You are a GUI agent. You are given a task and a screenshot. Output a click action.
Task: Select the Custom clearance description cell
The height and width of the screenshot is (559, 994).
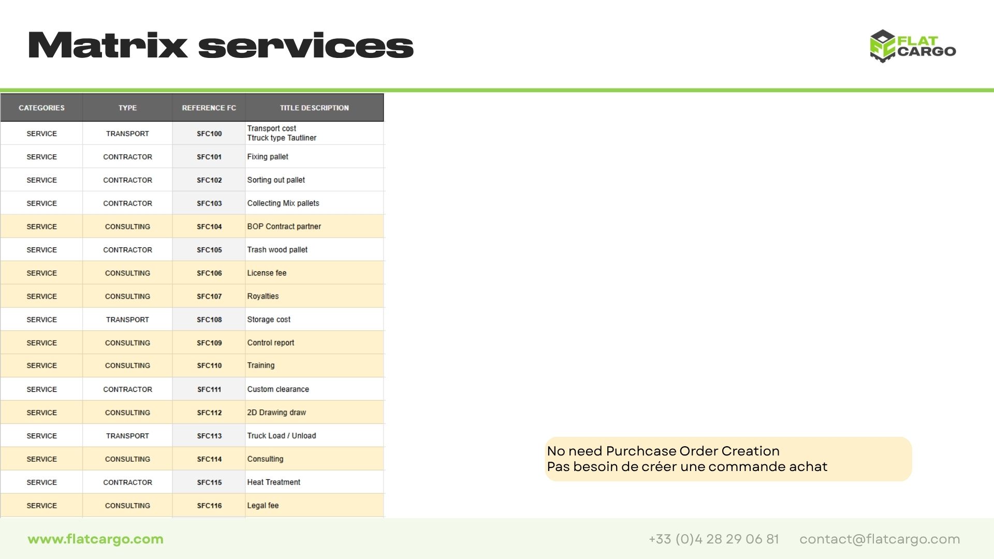pos(278,389)
